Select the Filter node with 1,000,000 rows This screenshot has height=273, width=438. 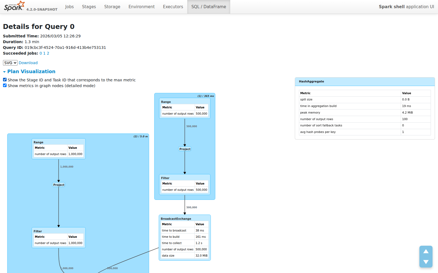(59, 238)
